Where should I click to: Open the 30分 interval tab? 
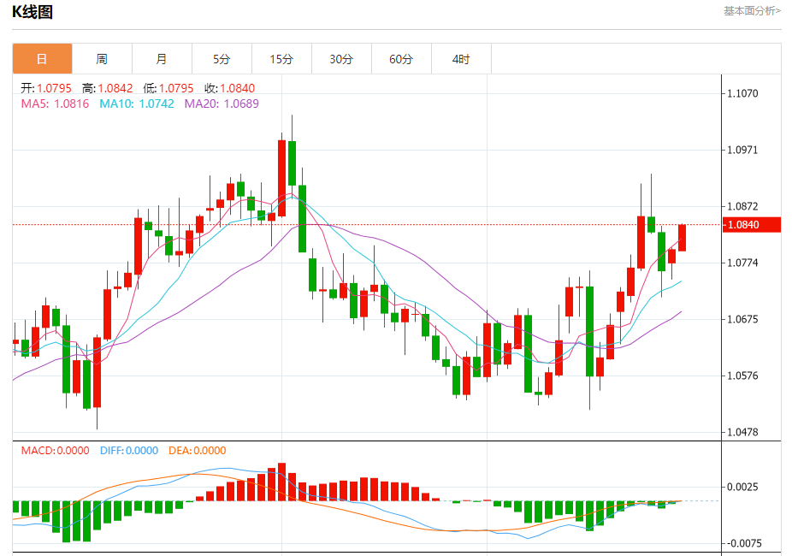341,59
